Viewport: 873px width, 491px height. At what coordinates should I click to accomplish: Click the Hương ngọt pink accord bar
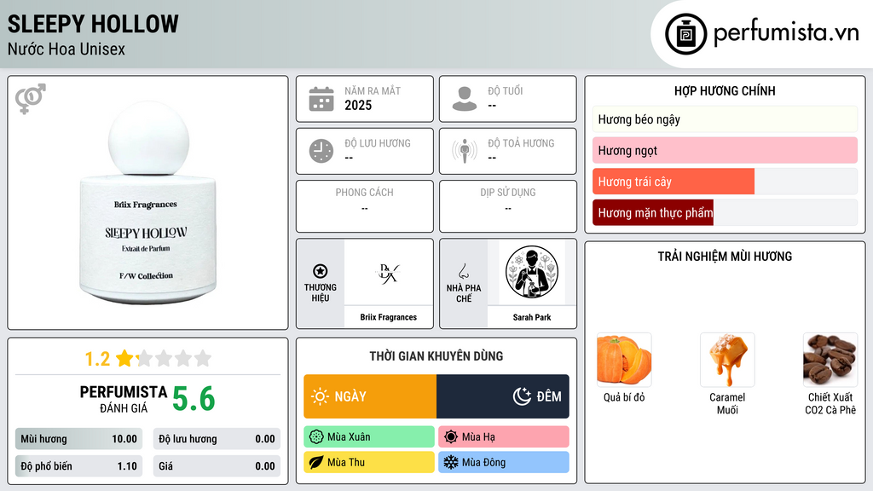tap(725, 150)
